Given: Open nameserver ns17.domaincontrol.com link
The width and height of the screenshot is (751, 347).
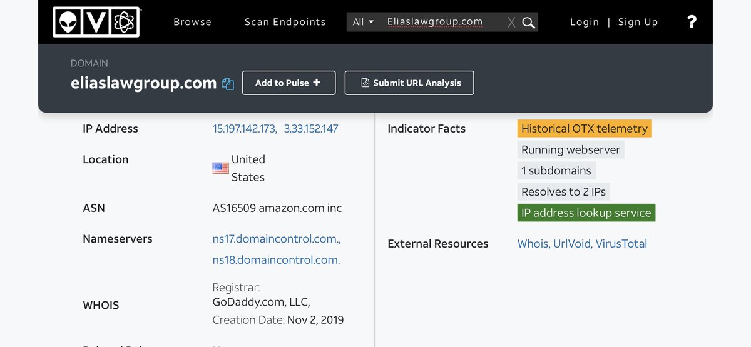Looking at the screenshot, I should [x=276, y=239].
